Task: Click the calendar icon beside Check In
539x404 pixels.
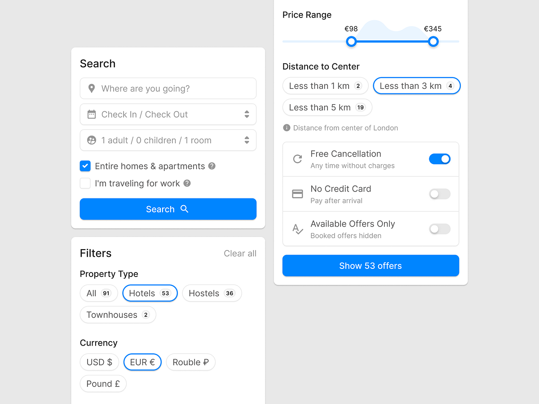Action: click(x=92, y=114)
